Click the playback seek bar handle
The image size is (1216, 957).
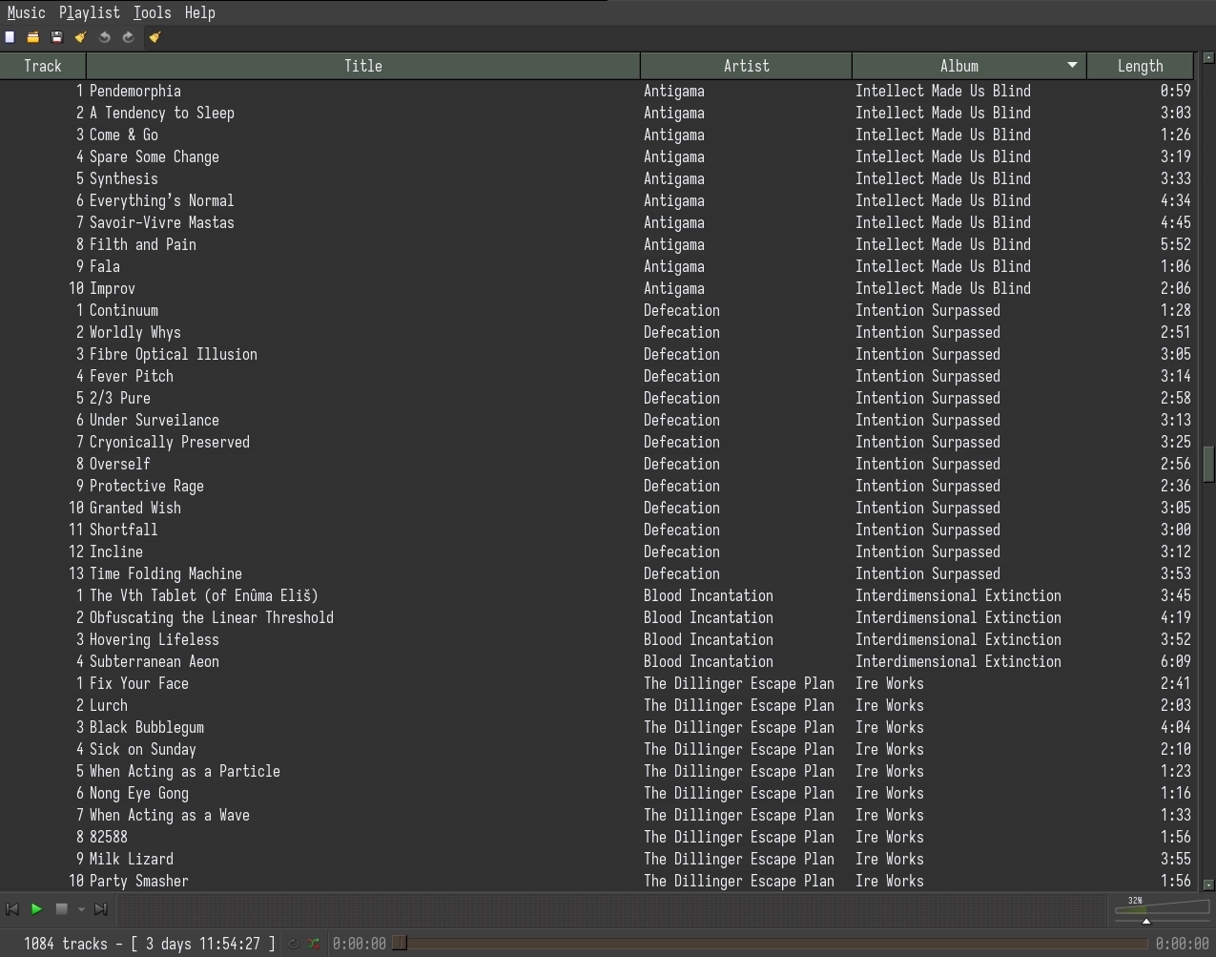click(x=401, y=944)
